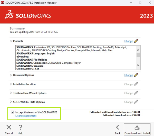Click the pencil icon for SOLIDWORKS PDM Options

[x=136, y=102]
